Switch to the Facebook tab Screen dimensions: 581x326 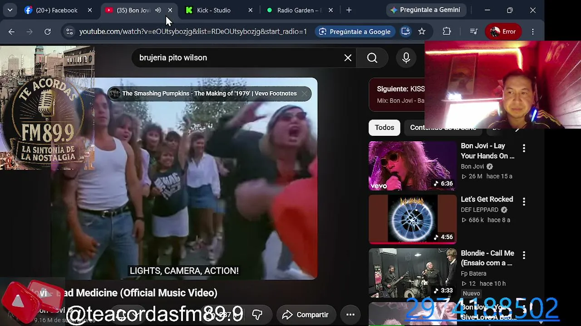tap(57, 10)
